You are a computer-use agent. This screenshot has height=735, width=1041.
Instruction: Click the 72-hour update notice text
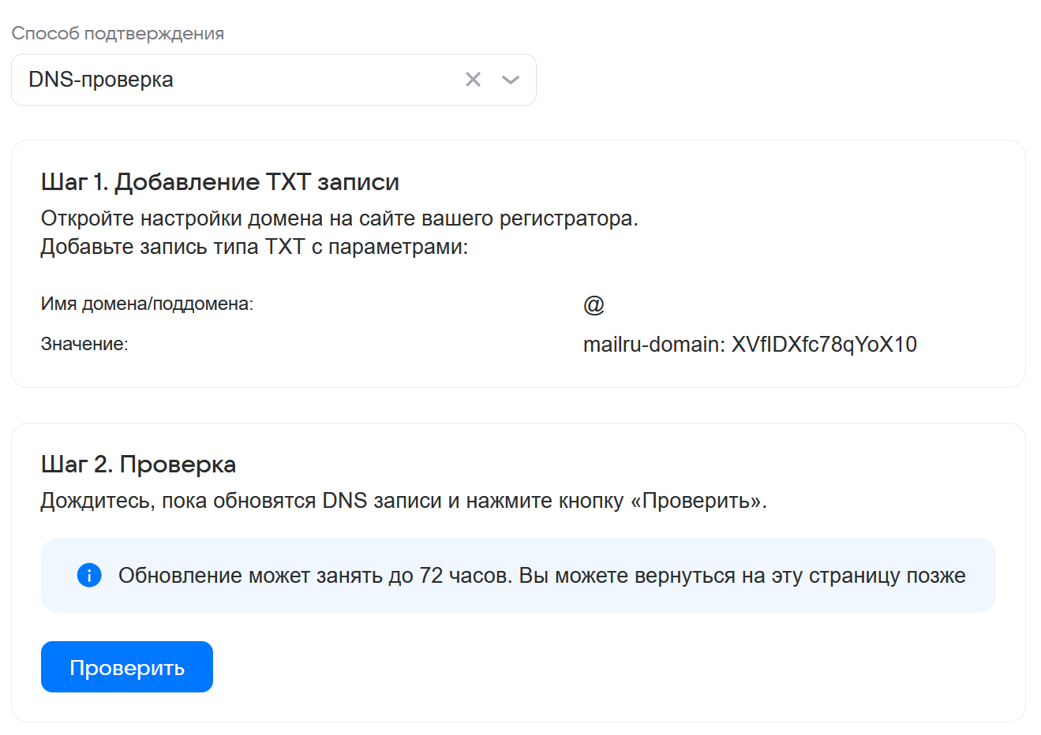tap(541, 576)
